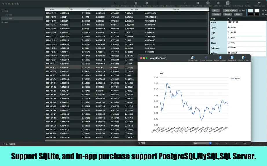Sort the table by the Volume column header
The width and height of the screenshot is (267, 166).
tap(176, 9)
